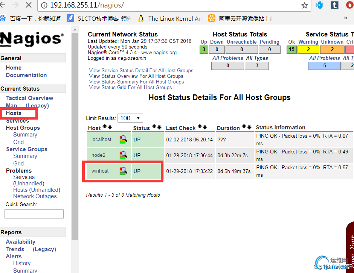The width and height of the screenshot is (354, 273).
Task: Open Alerts History link
Action: (x=22, y=263)
